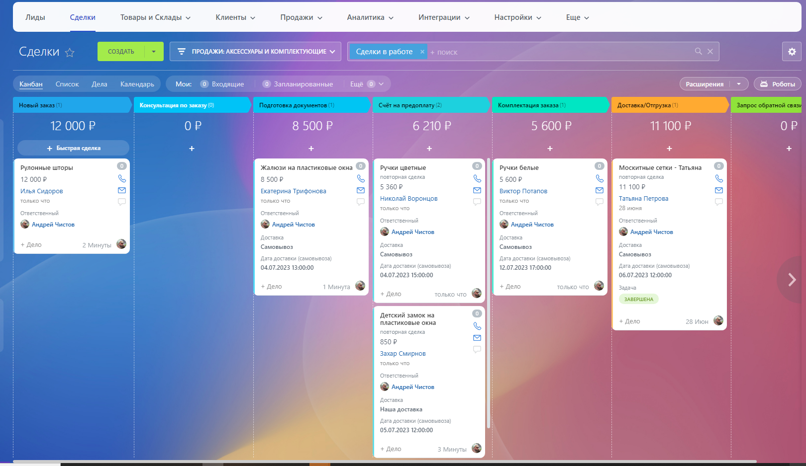This screenshot has height=466, width=806.
Task: Add deal in Доставка/Отгрузка column
Action: 669,149
